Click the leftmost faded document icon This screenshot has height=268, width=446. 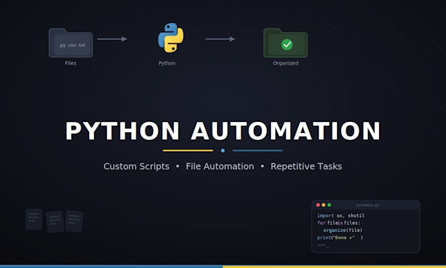(34, 219)
